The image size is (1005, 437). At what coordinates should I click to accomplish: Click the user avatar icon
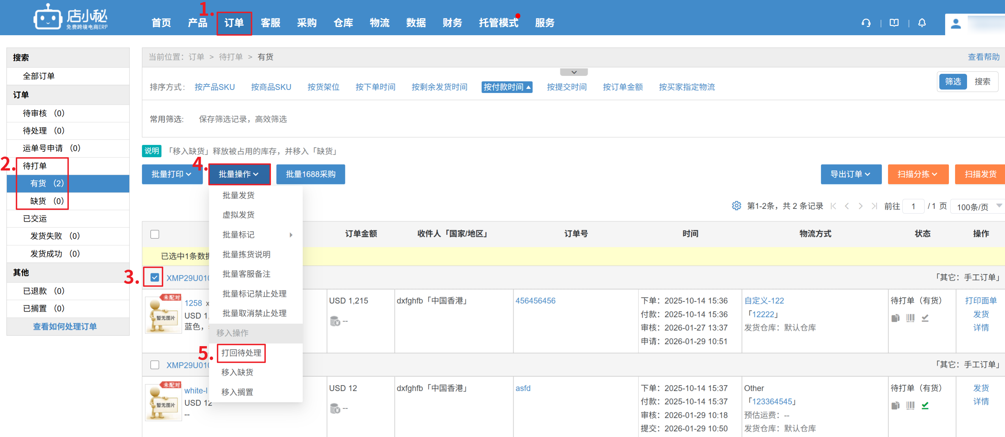(x=955, y=24)
